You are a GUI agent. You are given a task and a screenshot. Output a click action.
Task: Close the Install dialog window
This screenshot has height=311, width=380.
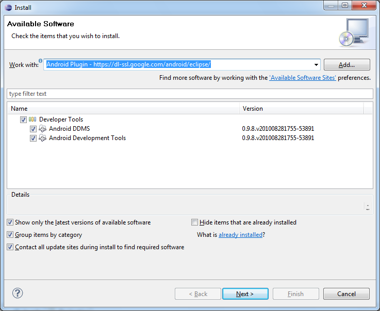[x=364, y=5]
